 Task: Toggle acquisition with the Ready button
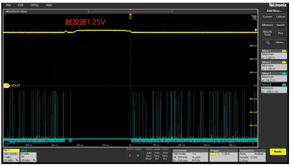278,152
